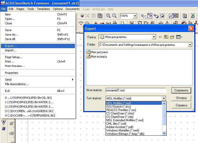The height and width of the screenshot is (143, 198).
Task: Select File Associations... menu entry
Action: tap(38, 84)
